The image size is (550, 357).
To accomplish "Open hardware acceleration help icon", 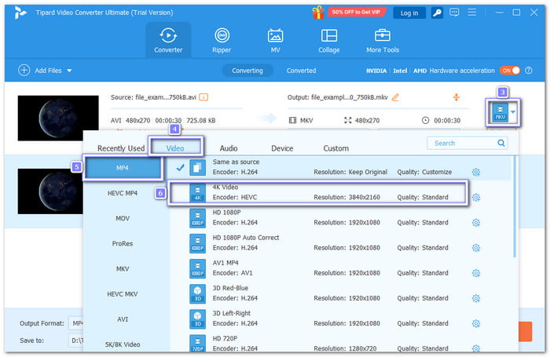I will click(x=529, y=71).
